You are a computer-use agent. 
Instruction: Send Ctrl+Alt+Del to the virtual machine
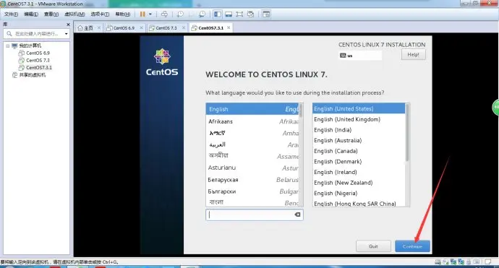pos(164,14)
